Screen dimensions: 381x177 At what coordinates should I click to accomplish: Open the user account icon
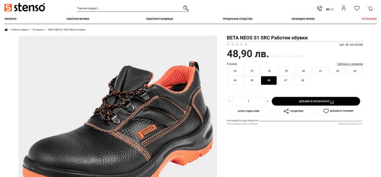(x=344, y=8)
